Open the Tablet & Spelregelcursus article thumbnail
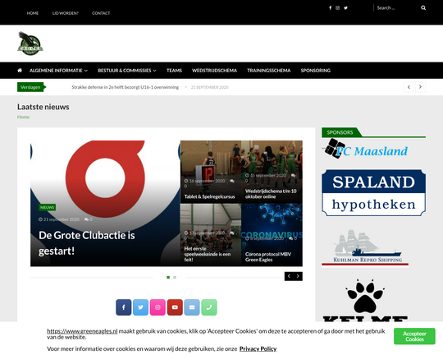The image size is (443, 355). 211,172
